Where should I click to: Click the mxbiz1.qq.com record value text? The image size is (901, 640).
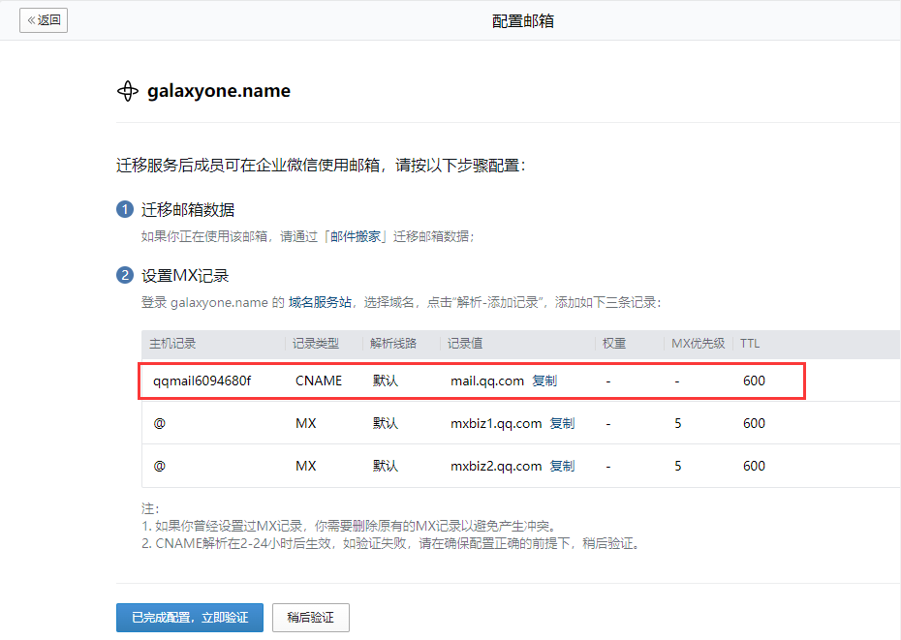click(x=496, y=423)
